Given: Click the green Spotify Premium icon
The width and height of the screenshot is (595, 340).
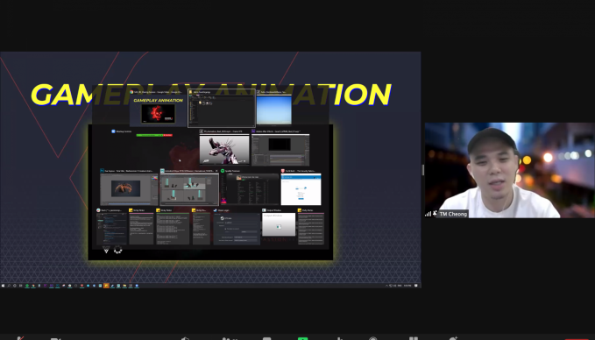Looking at the screenshot, I should [223, 171].
